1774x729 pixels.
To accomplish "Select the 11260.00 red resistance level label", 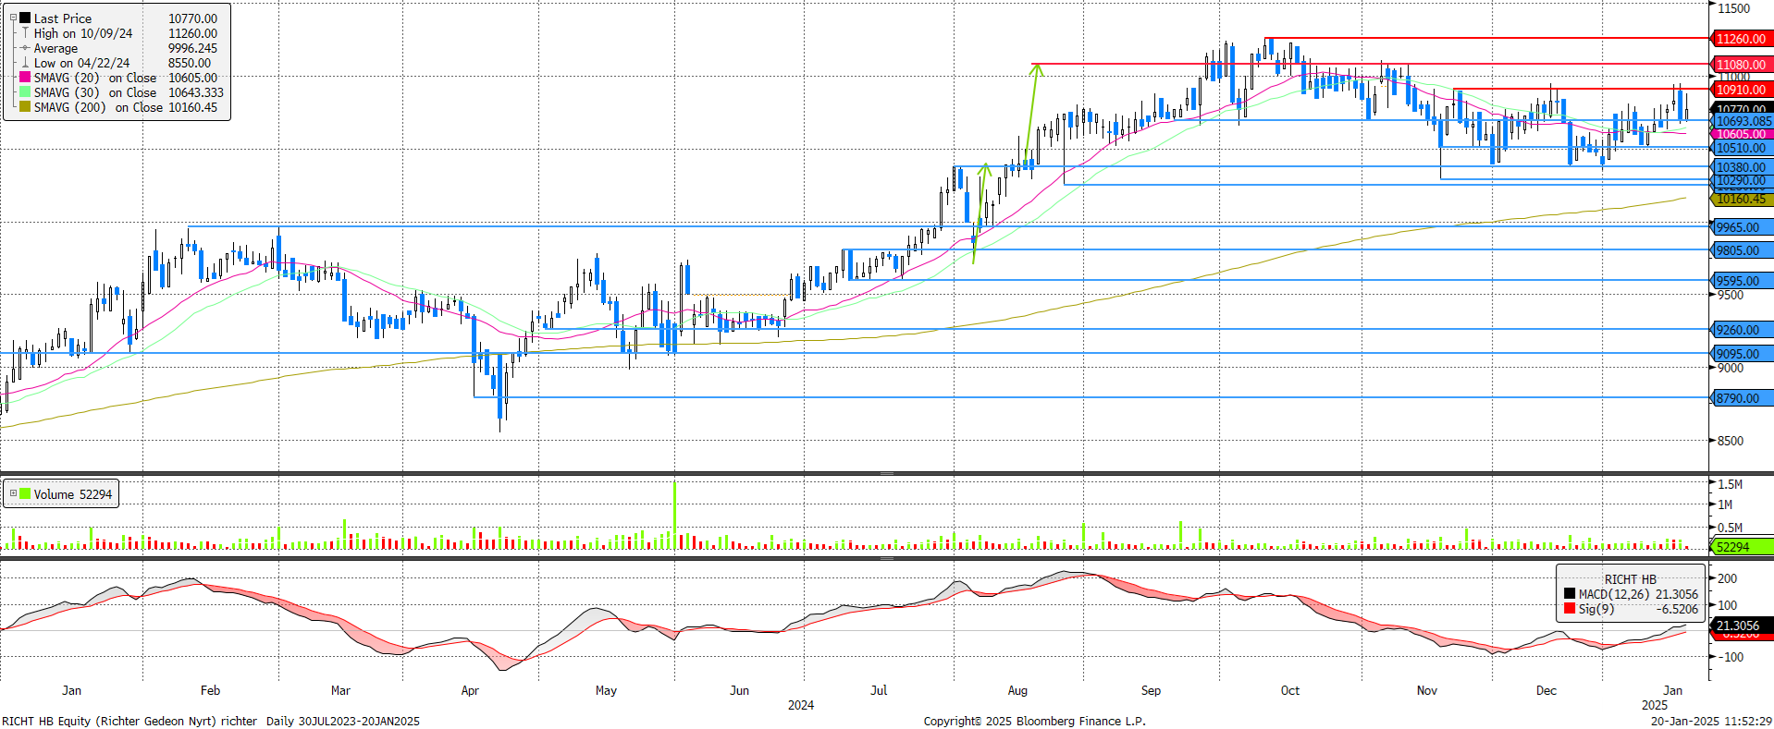I will coord(1742,39).
